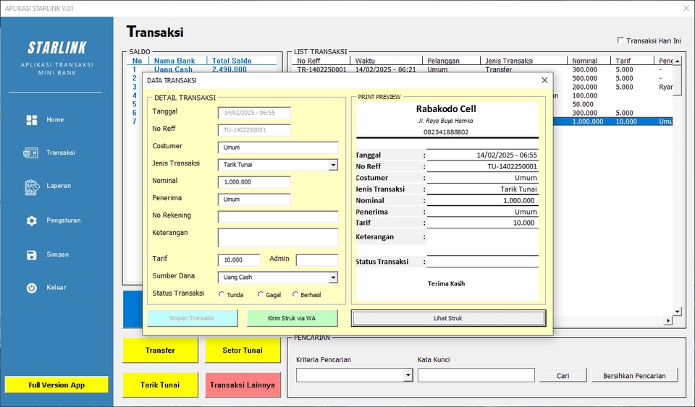Click the Kata Kunci search field
Image resolution: width=695 pixels, height=407 pixels.
tap(476, 375)
